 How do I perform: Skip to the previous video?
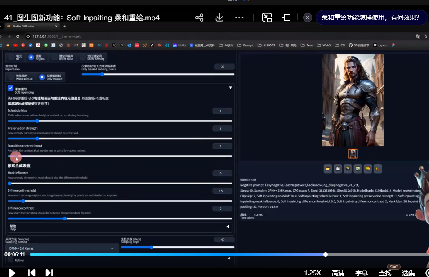pos(32,273)
